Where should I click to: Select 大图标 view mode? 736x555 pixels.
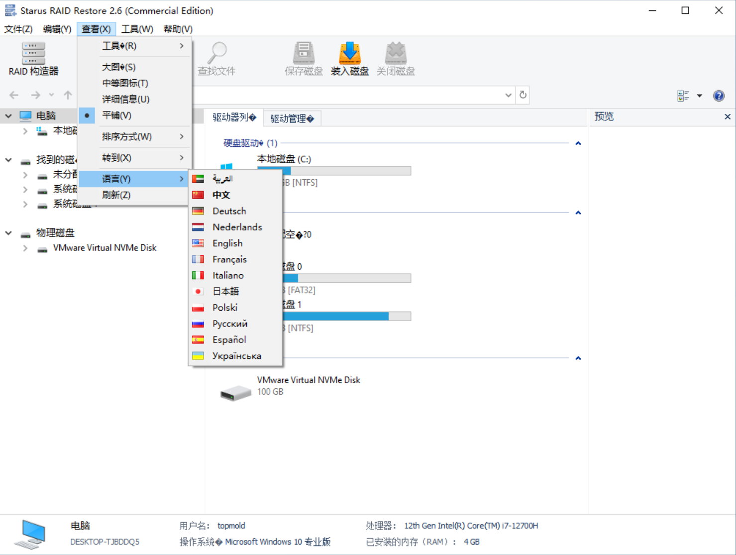134,67
